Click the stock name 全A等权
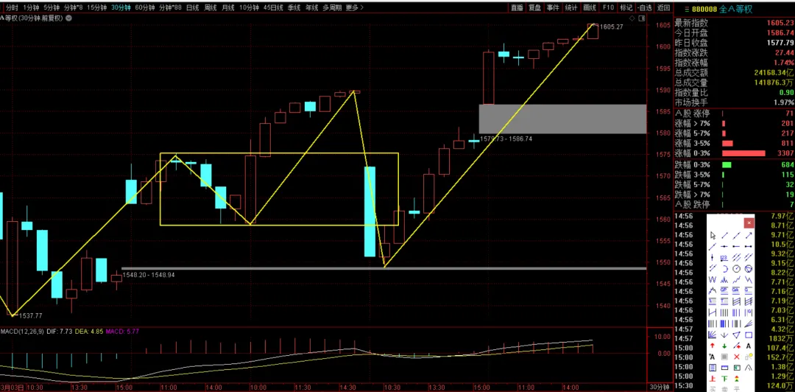Image resolution: width=795 pixels, height=392 pixels. coord(736,9)
